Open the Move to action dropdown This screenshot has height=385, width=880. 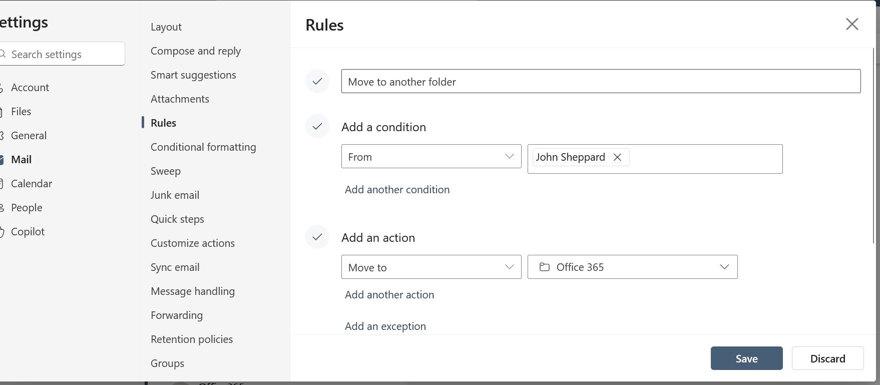(431, 267)
